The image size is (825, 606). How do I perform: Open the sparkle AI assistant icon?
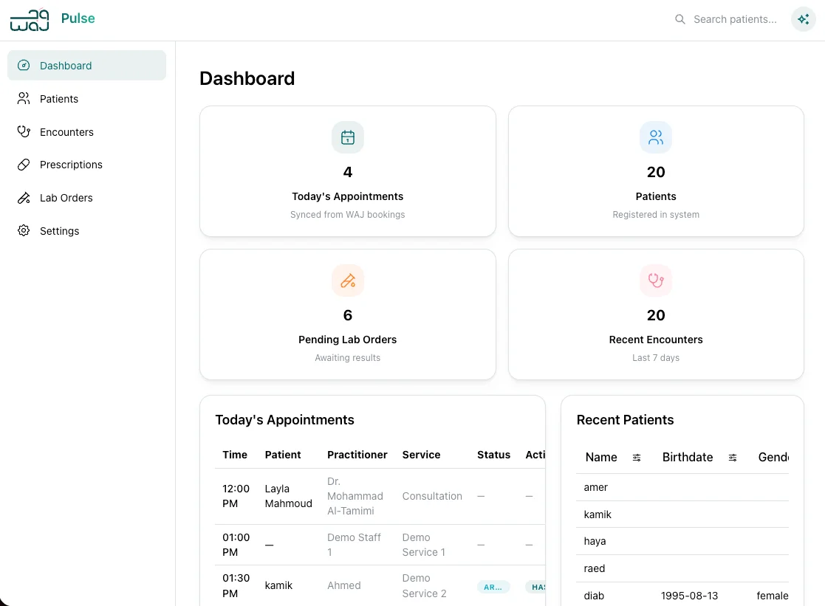click(x=803, y=19)
